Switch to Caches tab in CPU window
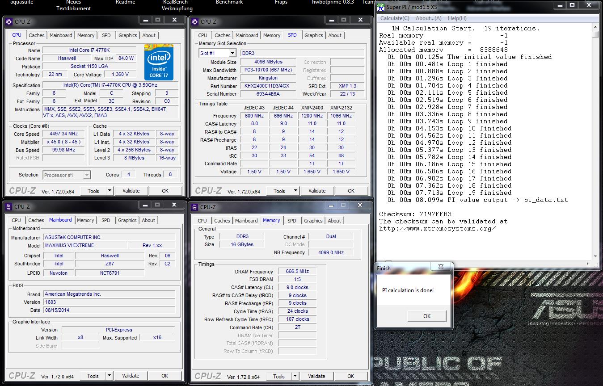This screenshot has height=386, width=603. (x=37, y=35)
